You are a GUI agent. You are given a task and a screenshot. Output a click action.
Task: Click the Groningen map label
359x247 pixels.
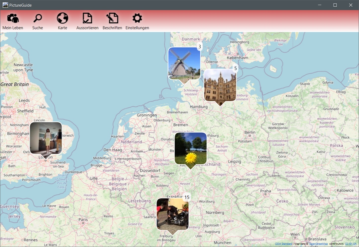tap(147, 115)
